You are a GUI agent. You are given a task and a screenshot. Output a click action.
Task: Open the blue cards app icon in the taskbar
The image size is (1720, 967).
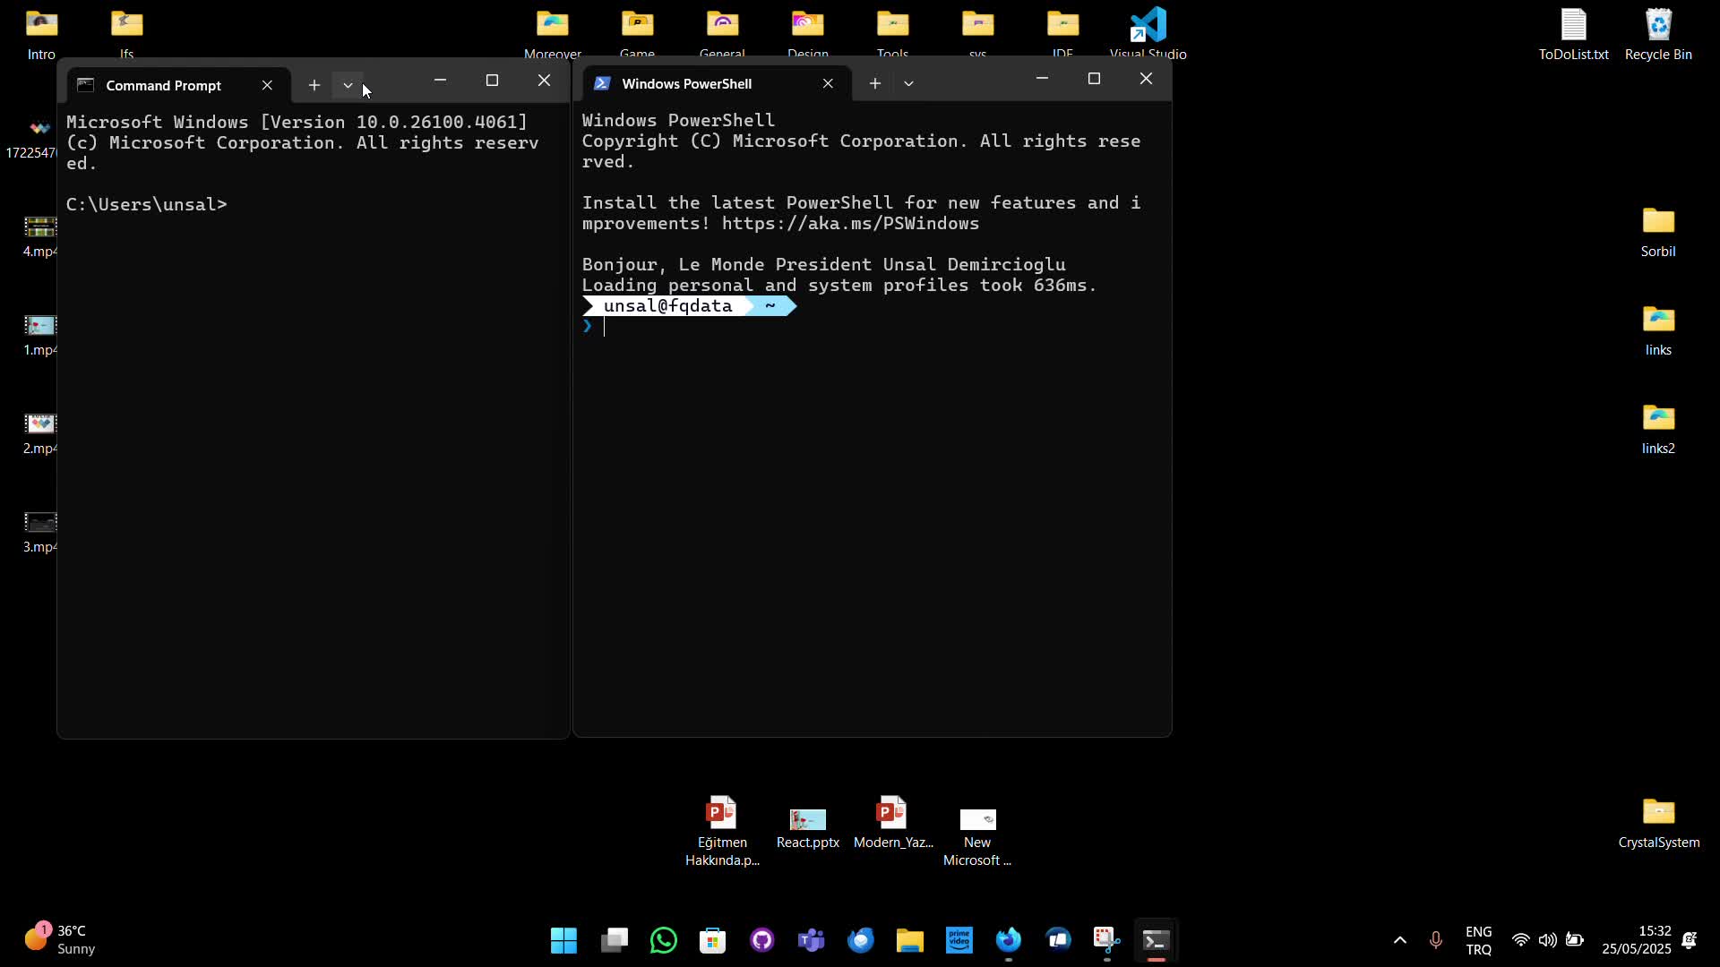click(1058, 940)
